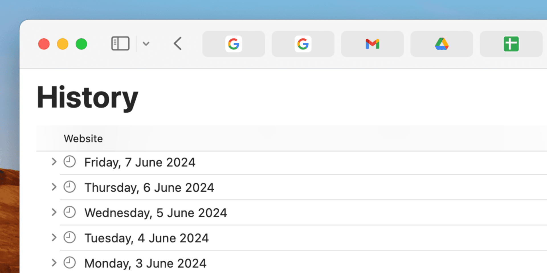Viewport: 547px width, 273px height.
Task: Go back using the back arrow
Action: pyautogui.click(x=177, y=44)
